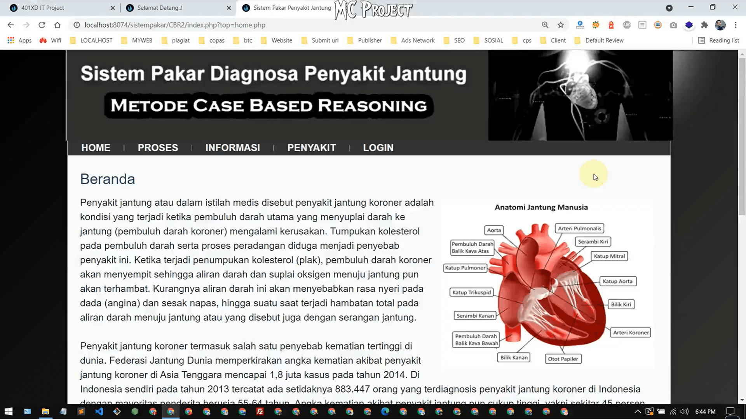This screenshot has height=419, width=746.
Task: Open the PENYAKIT menu item
Action: click(312, 148)
